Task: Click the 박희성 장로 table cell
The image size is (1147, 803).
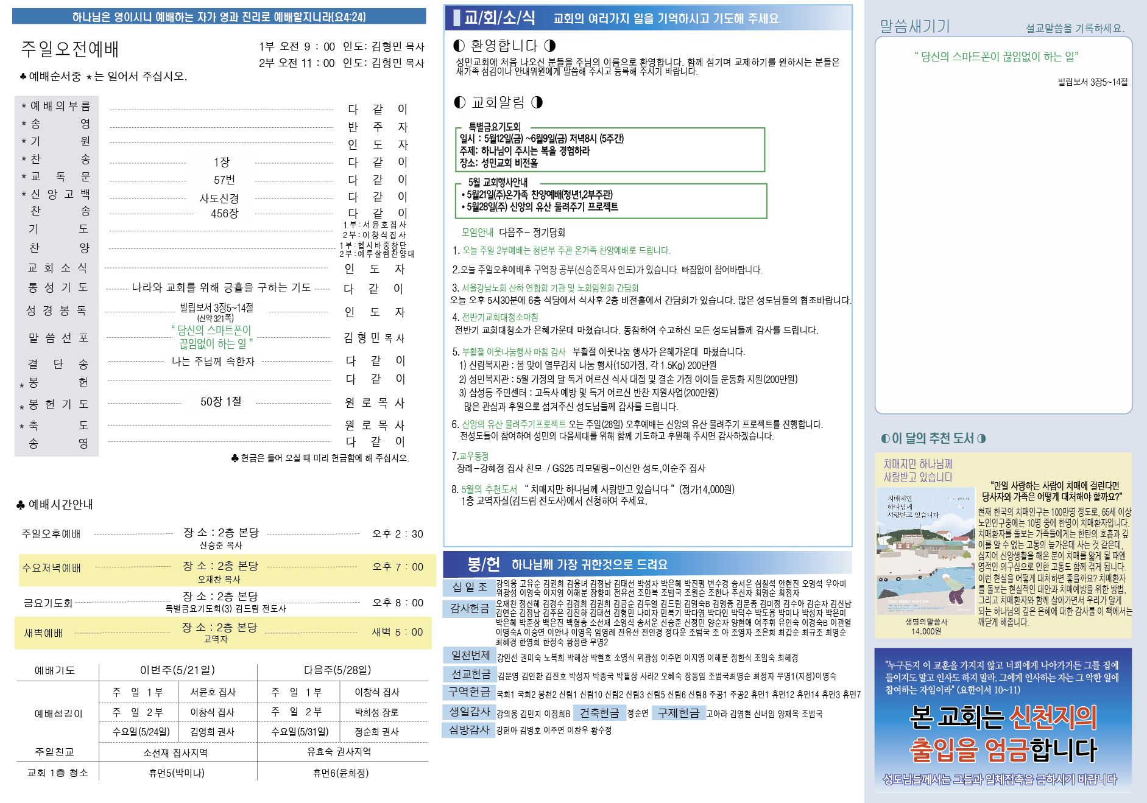Action: coord(377,712)
